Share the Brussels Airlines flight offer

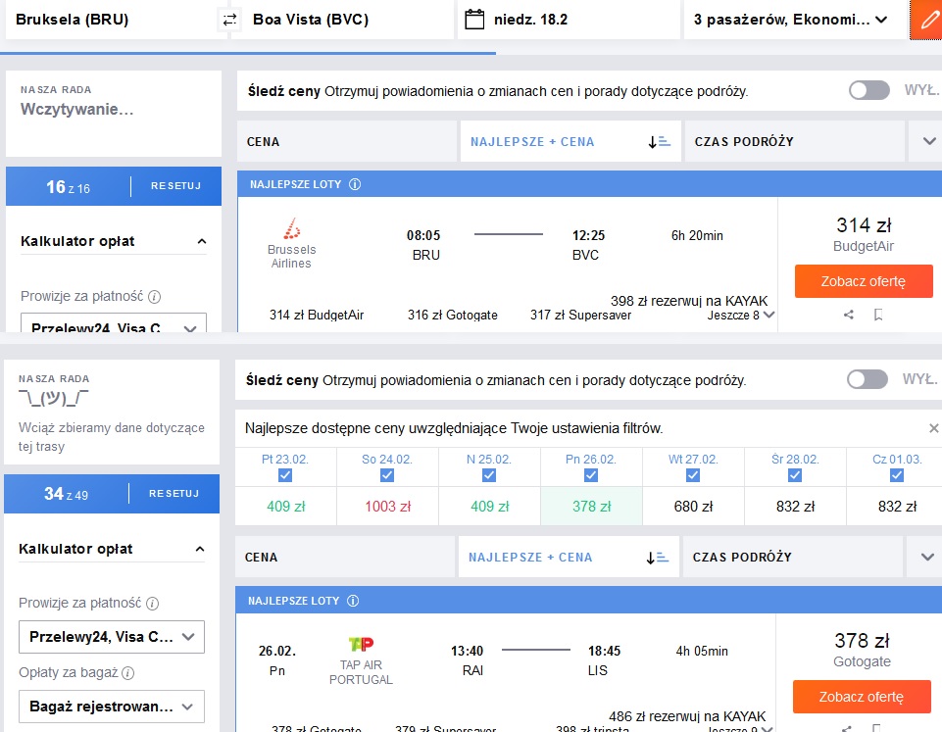[848, 315]
